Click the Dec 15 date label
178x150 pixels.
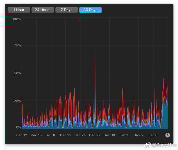(x=36, y=135)
